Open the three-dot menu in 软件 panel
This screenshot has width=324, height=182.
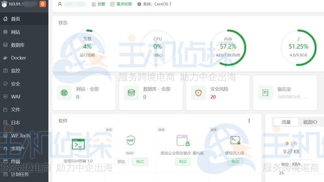click(x=249, y=121)
